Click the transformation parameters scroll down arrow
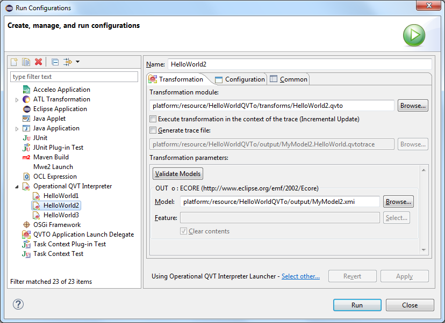The image size is (445, 323). [x=424, y=249]
